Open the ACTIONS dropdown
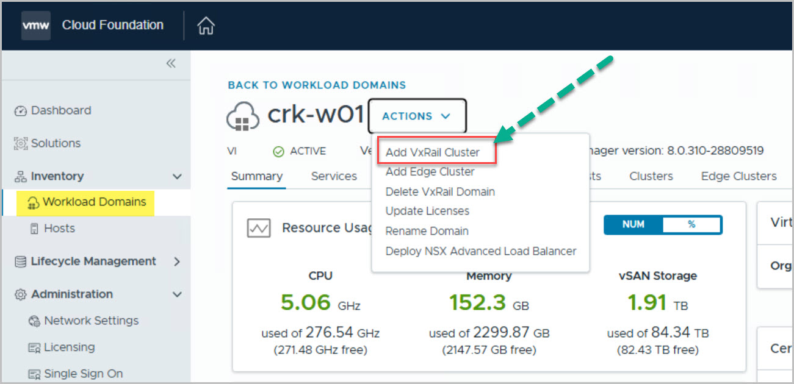 [417, 116]
